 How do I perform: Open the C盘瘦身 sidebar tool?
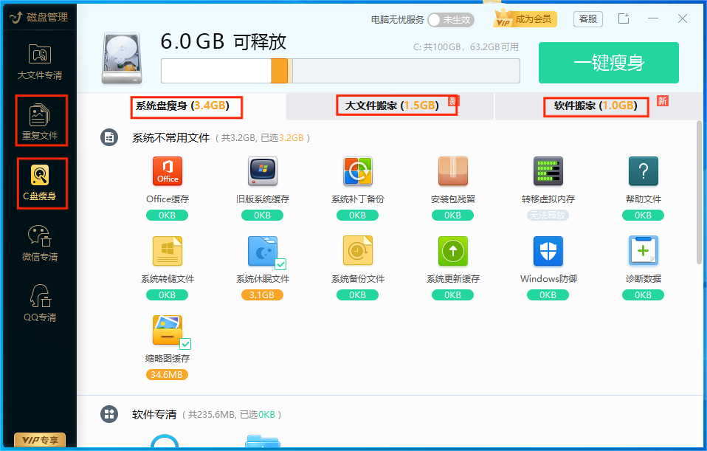[x=41, y=183]
